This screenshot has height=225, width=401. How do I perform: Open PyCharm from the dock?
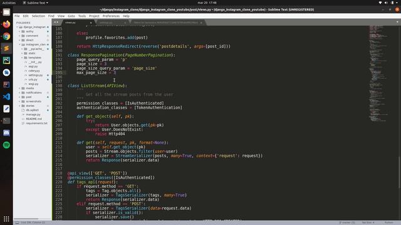6,61
